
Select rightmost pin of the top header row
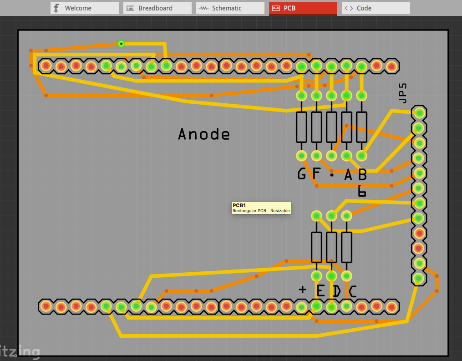tap(391, 66)
